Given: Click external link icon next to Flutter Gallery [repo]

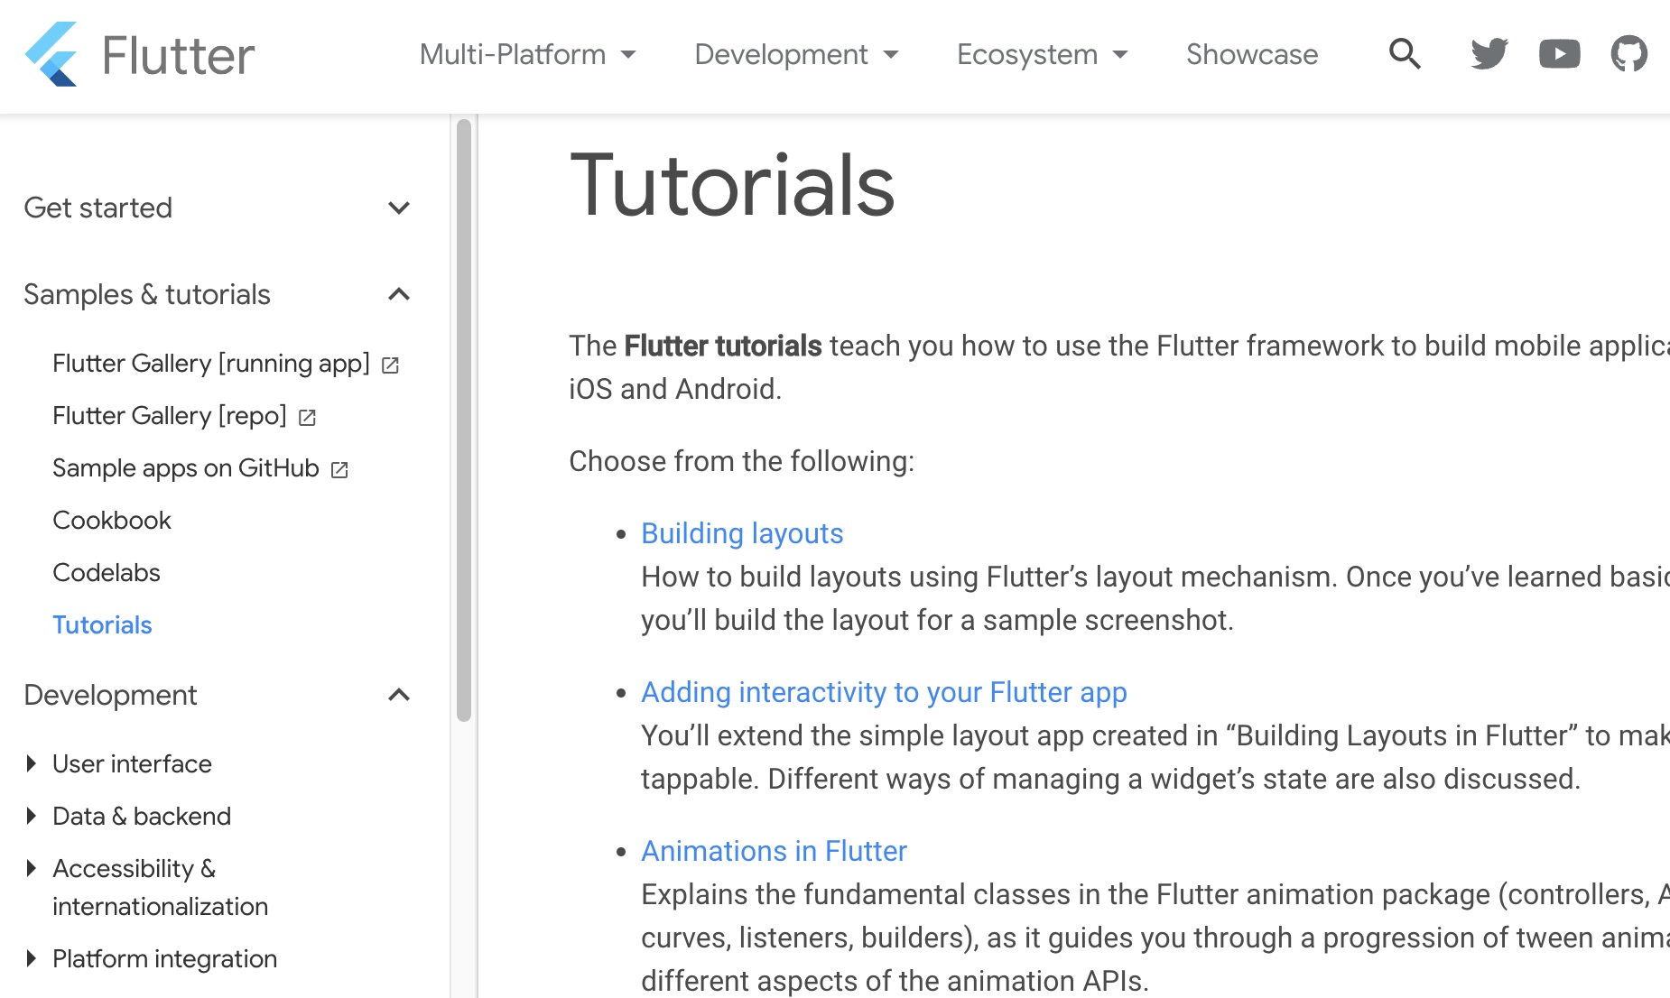Looking at the screenshot, I should 306,417.
